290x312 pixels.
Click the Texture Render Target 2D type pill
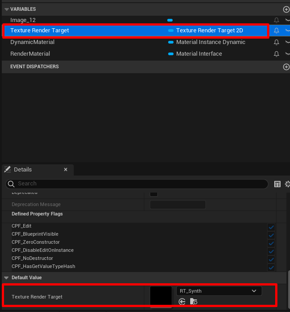pyautogui.click(x=171, y=31)
